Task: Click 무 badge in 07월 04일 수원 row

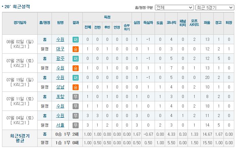Action: [76, 116]
